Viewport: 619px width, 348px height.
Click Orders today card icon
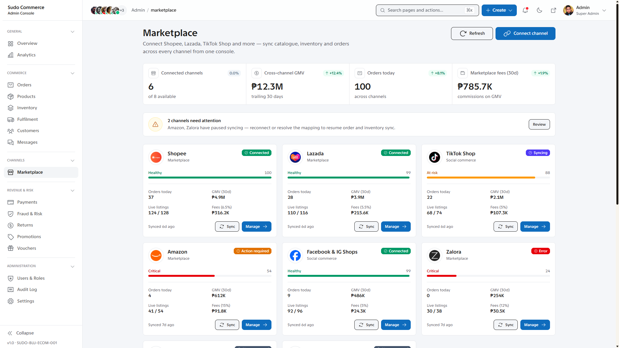pos(360,73)
